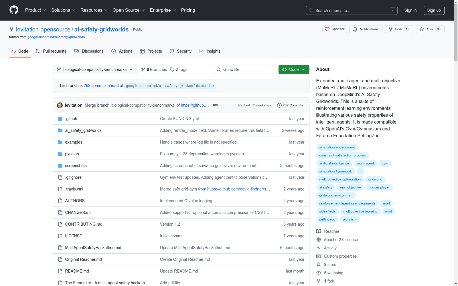Click the commit history clock icon

[279, 105]
